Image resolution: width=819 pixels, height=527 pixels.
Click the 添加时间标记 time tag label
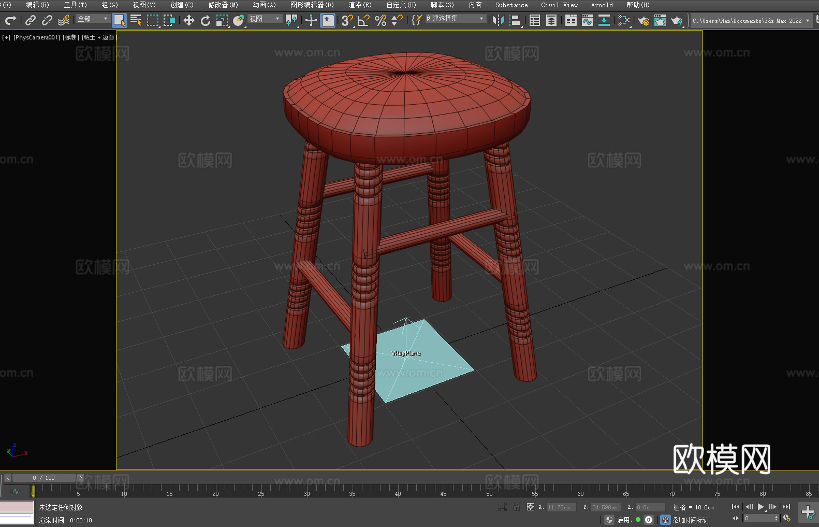[690, 520]
